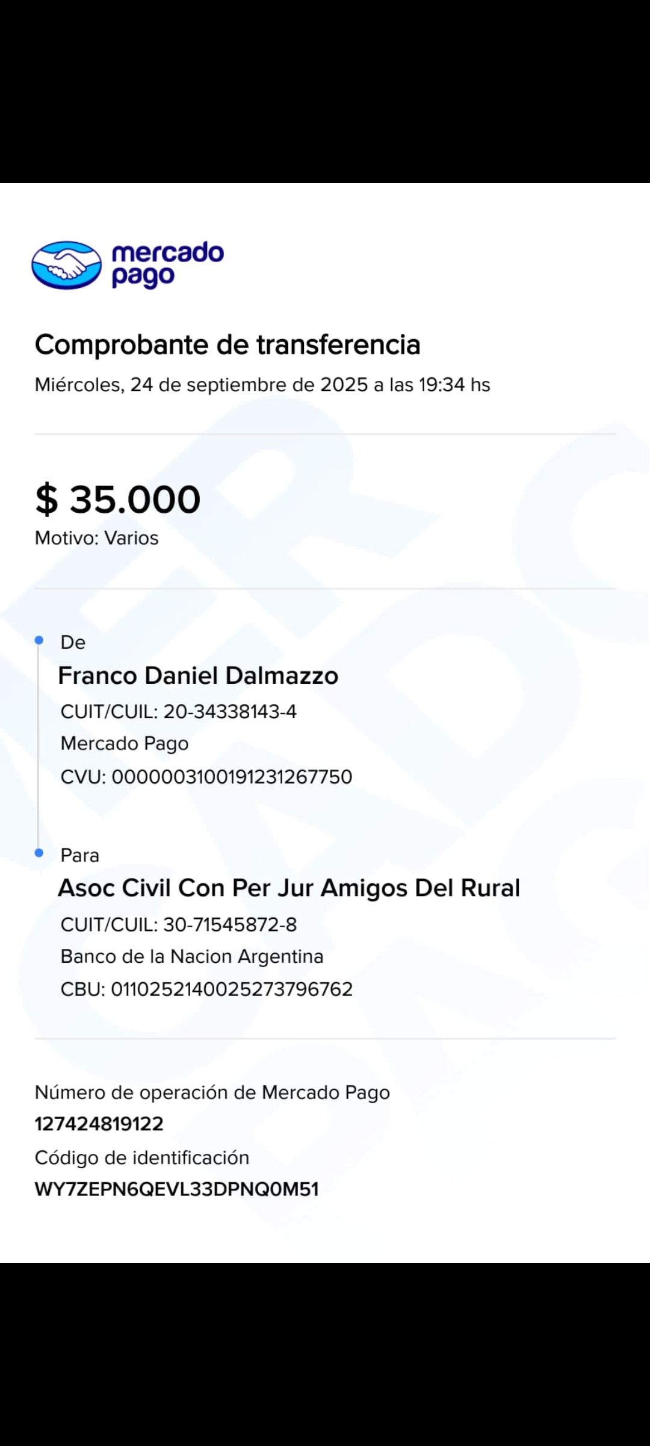Screen dimensions: 650x1446
Task: Select the $ 35.000 amount
Action: [x=118, y=499]
